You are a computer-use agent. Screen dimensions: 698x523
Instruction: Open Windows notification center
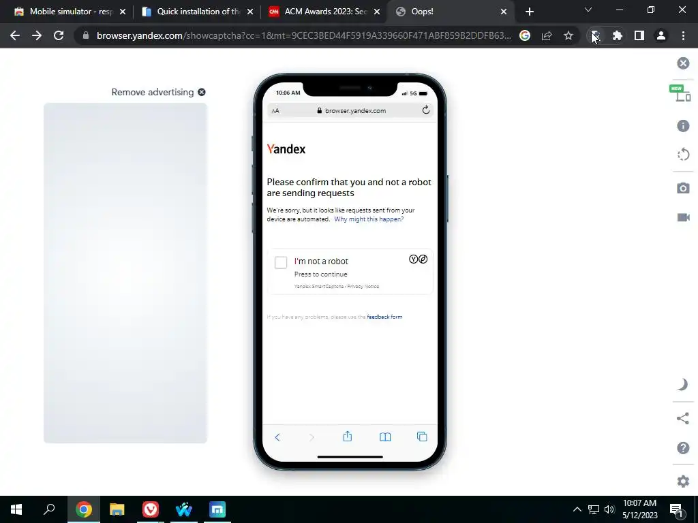click(x=677, y=510)
